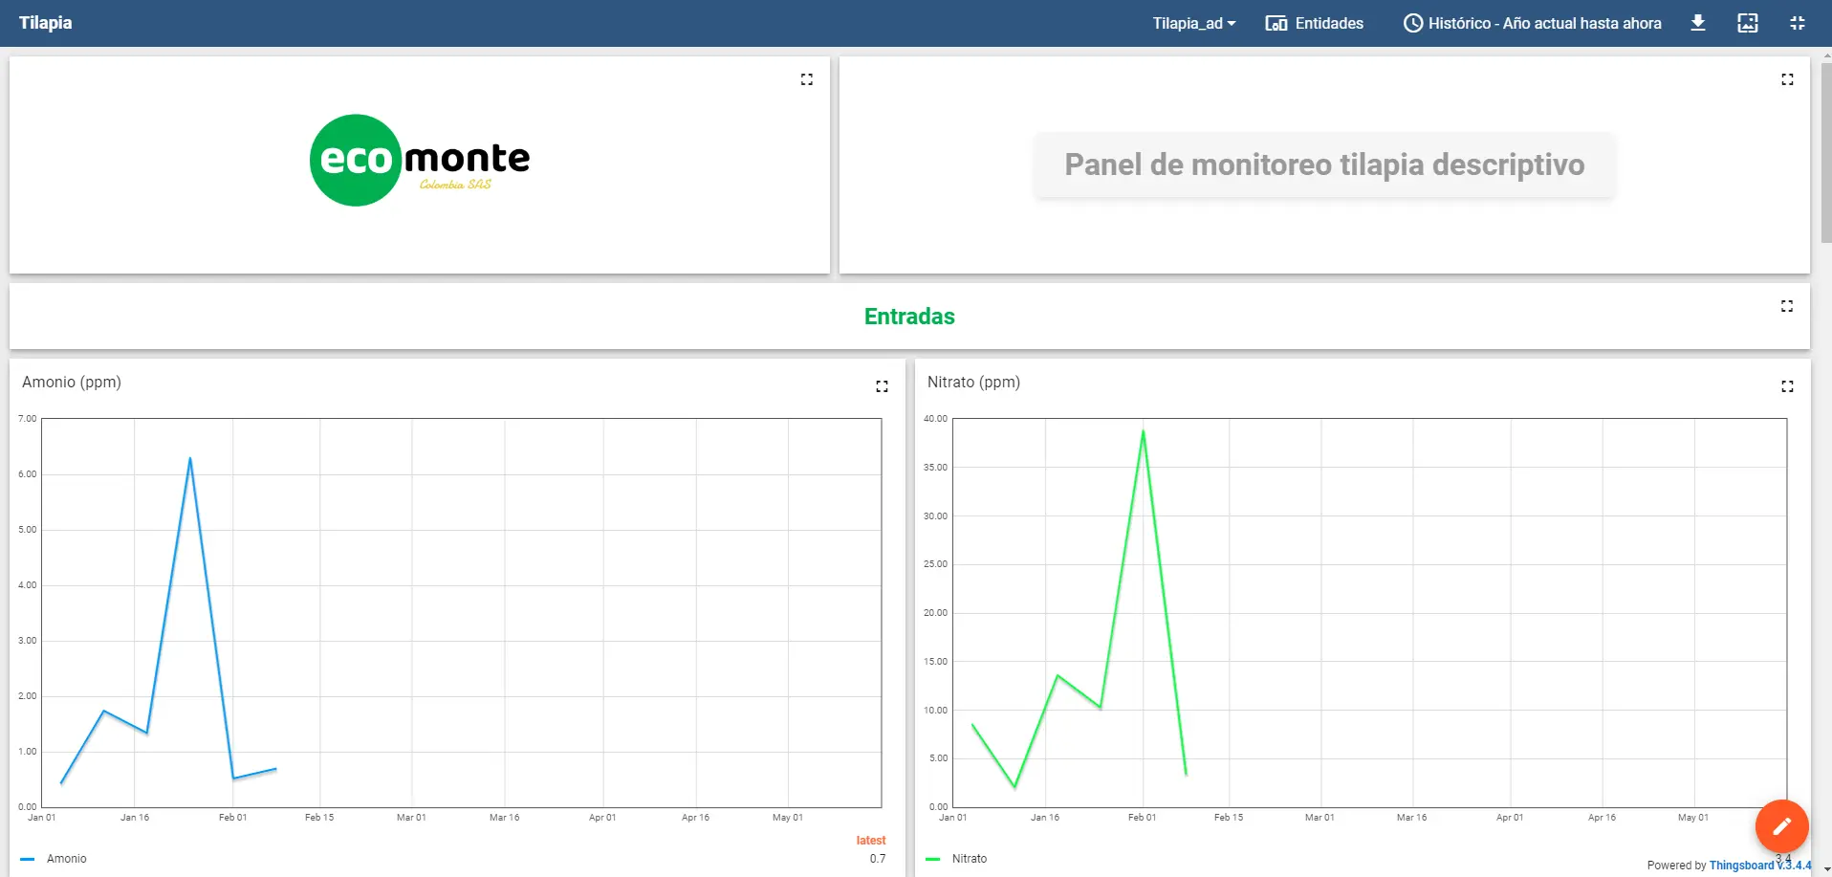Click the vertical page scrollbar

pos(1825,153)
